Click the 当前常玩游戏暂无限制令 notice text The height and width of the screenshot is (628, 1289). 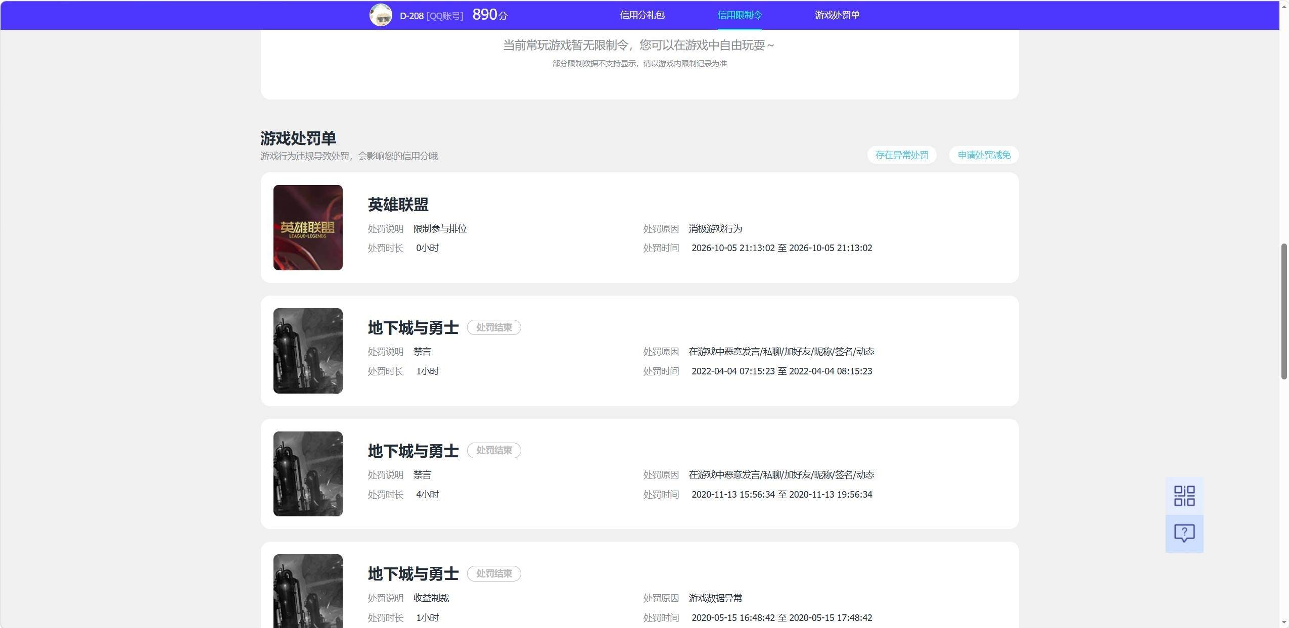pyautogui.click(x=639, y=45)
